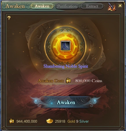Click the glowing golden ring around the item
This screenshot has width=126, height=131.
click(65, 46)
